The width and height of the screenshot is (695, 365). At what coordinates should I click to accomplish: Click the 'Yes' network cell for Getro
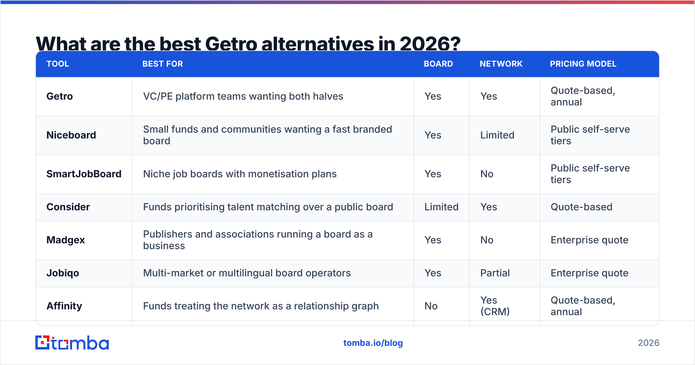[489, 96]
